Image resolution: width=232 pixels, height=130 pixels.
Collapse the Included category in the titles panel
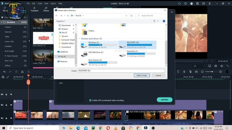[1, 22]
